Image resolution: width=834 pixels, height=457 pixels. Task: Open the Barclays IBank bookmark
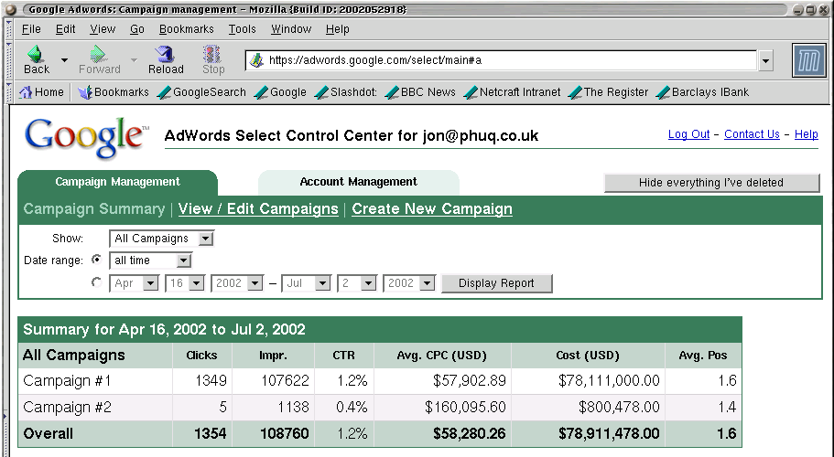pyautogui.click(x=702, y=92)
